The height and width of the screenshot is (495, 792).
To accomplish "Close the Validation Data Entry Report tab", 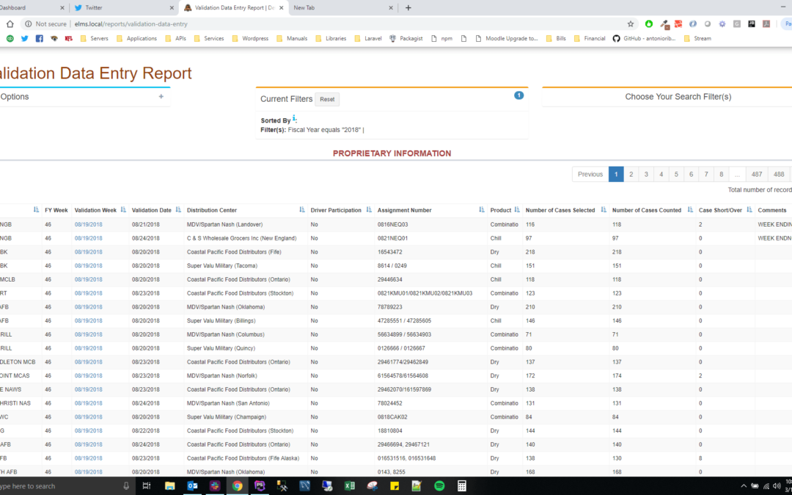I will [282, 7].
